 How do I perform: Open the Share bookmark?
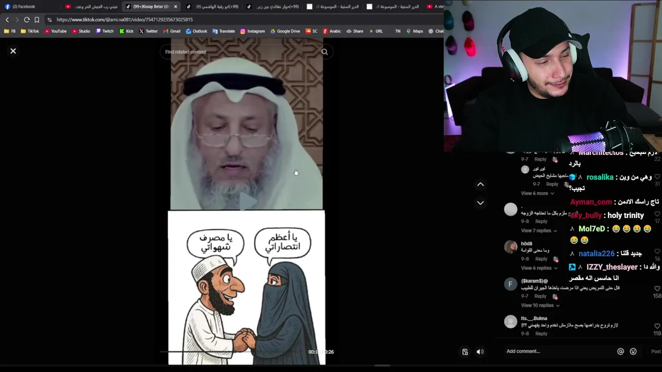(354, 31)
